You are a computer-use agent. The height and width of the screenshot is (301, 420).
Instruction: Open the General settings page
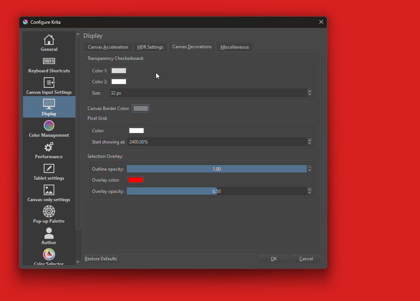(49, 43)
